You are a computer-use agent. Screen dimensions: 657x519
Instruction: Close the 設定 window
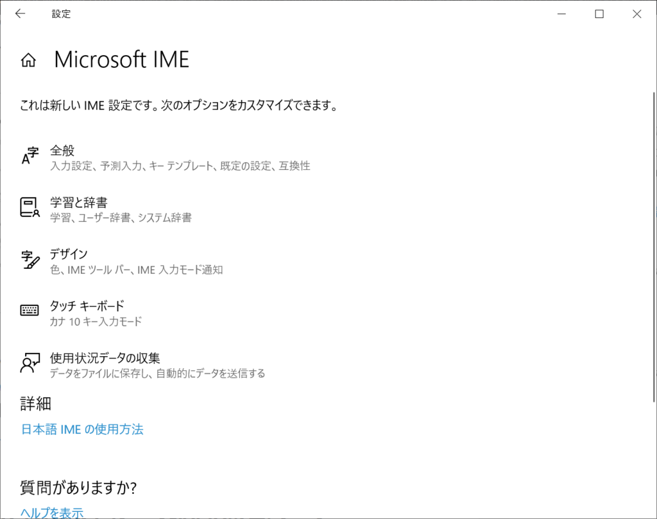637,14
